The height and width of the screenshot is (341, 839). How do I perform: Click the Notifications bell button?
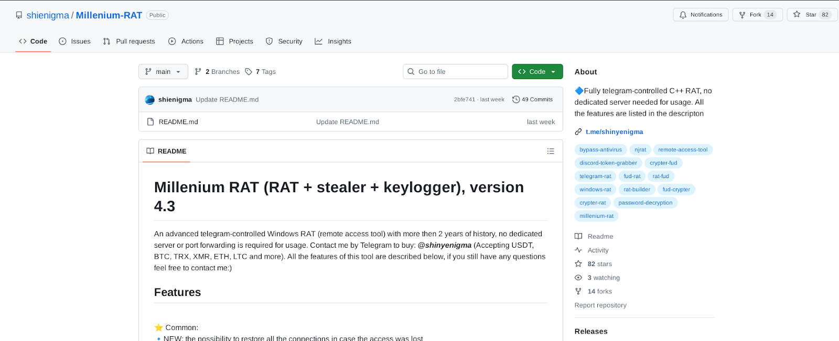click(701, 15)
